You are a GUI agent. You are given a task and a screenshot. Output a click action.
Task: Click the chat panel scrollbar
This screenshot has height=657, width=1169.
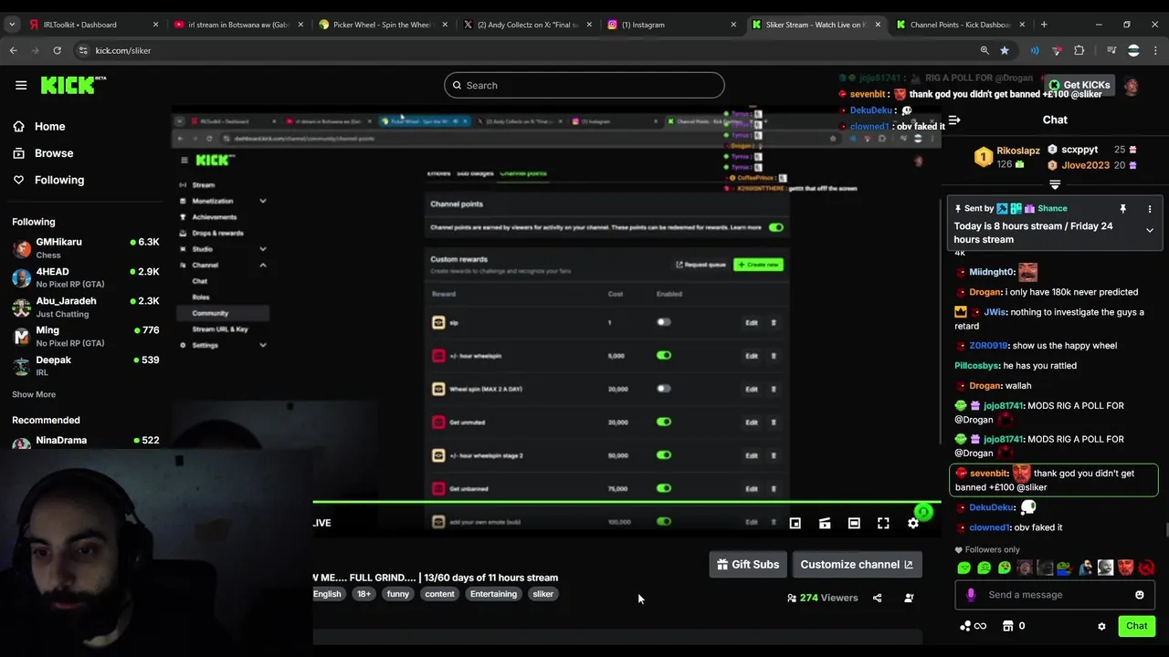click(x=1165, y=530)
